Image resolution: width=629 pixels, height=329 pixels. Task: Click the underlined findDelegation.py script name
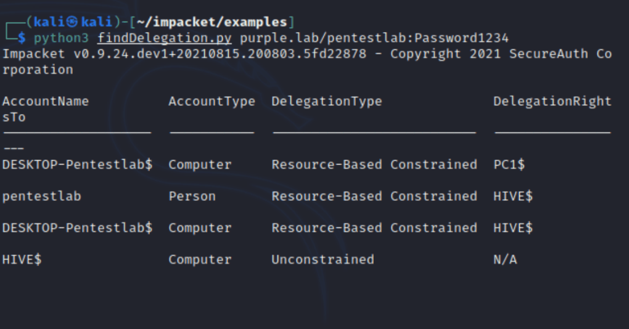(164, 38)
